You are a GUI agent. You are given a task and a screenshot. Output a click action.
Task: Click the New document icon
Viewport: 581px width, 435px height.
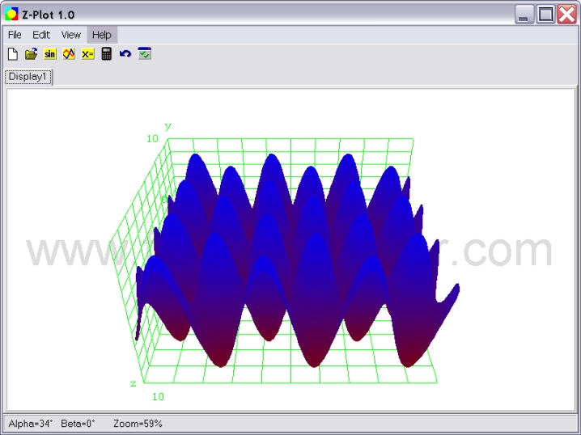point(12,54)
